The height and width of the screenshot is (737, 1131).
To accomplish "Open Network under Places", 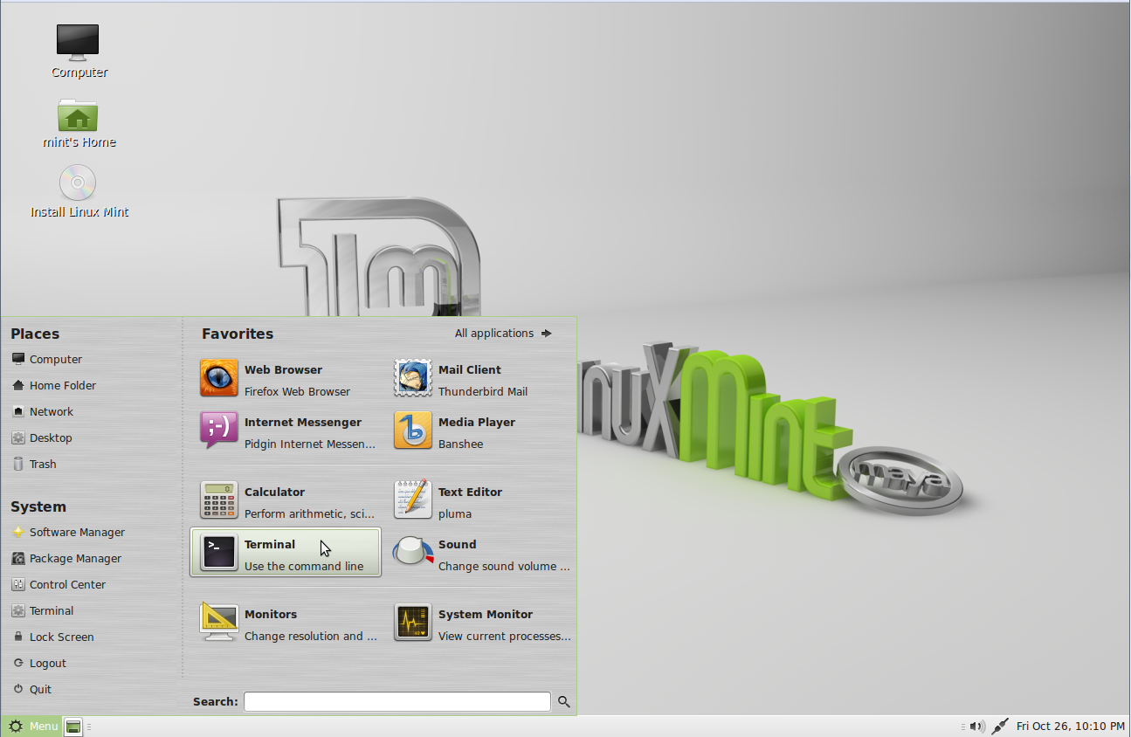I will 43,411.
